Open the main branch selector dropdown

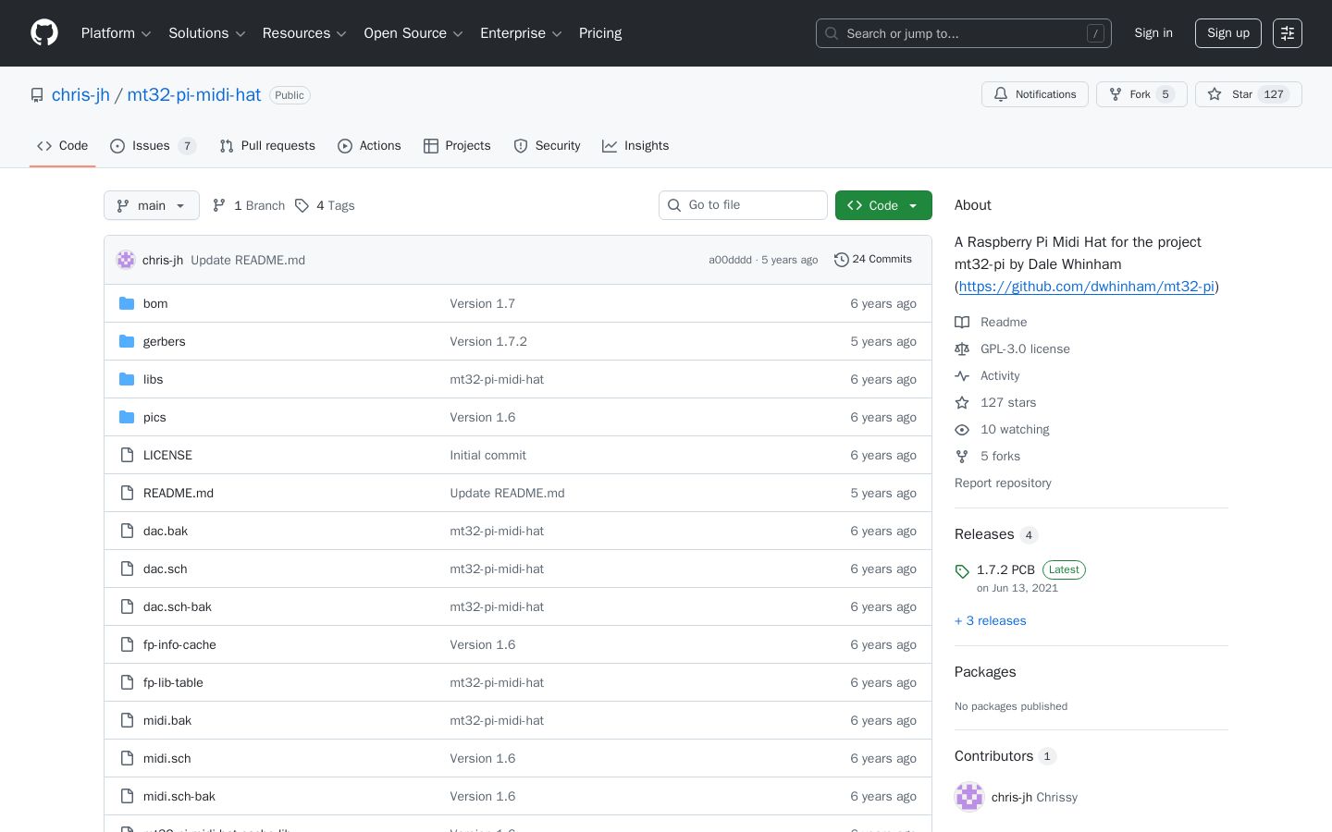[152, 205]
